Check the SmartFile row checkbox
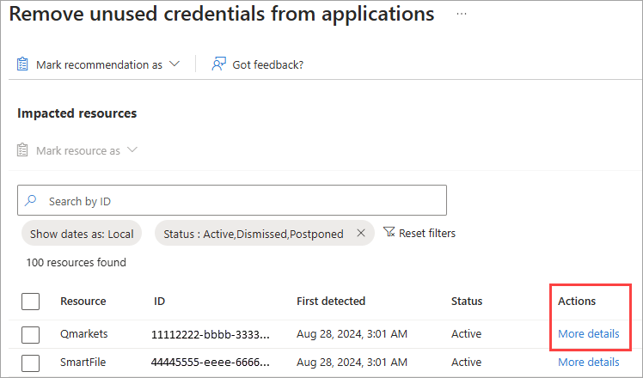 tap(30, 363)
